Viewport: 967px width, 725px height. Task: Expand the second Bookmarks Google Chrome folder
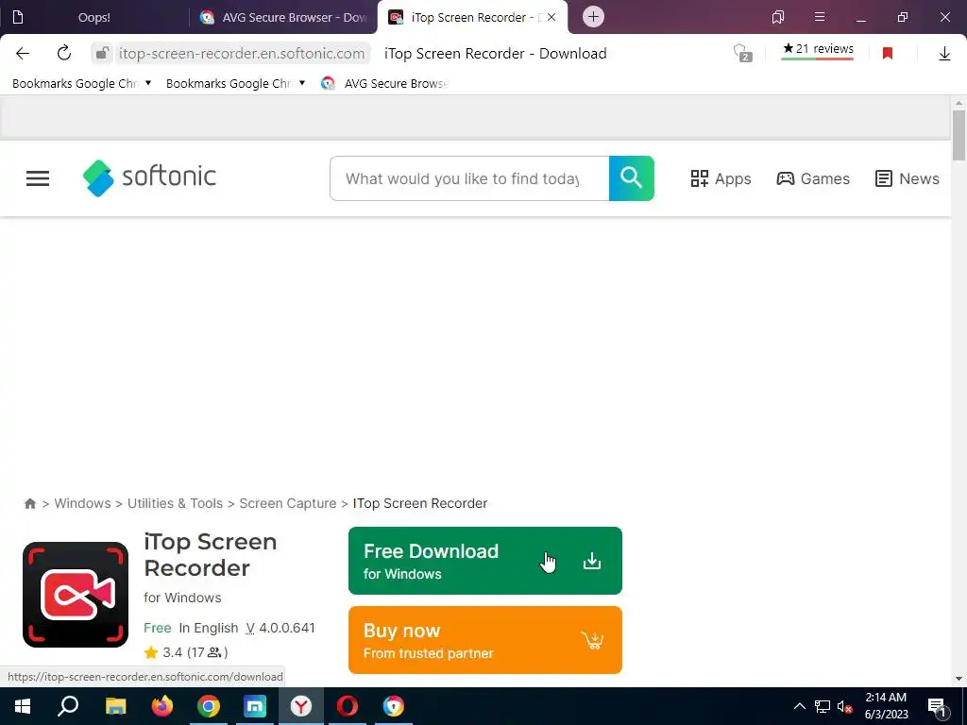[x=235, y=83]
